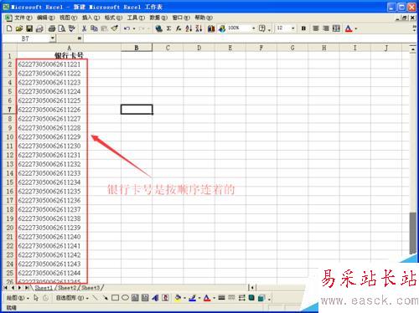Open the Tools (工具) menu

click(x=136, y=18)
